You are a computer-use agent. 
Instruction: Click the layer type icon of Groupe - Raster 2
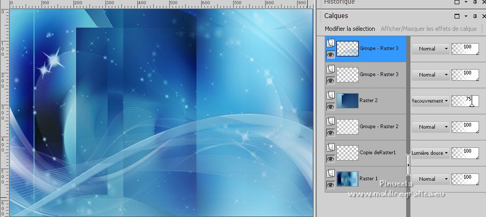coord(331,121)
